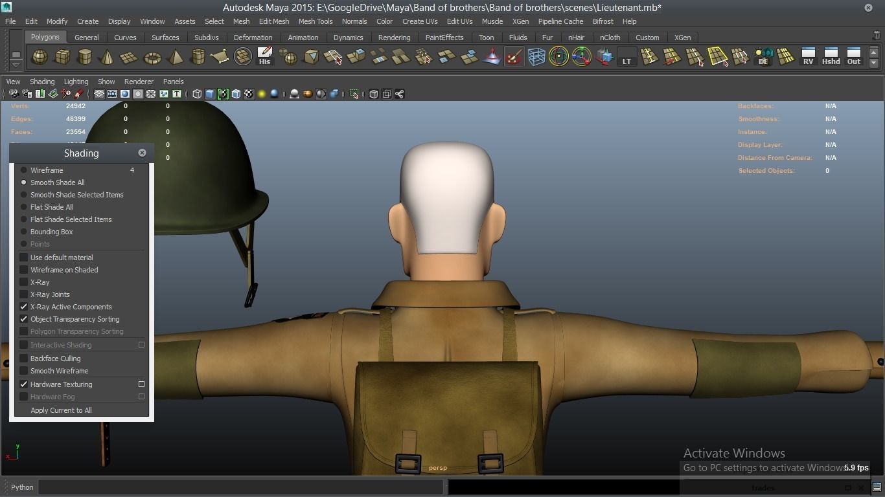Enable Backface Culling checkbox
Image resolution: width=885 pixels, height=497 pixels.
[x=24, y=359]
